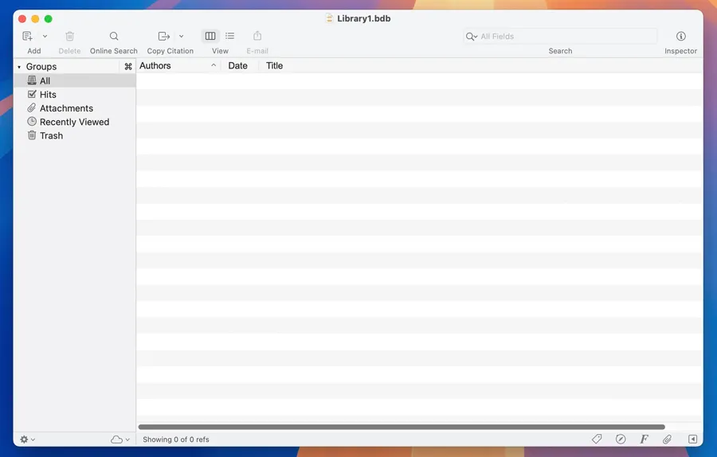
Task: Open the Online Search tool
Action: 114,37
